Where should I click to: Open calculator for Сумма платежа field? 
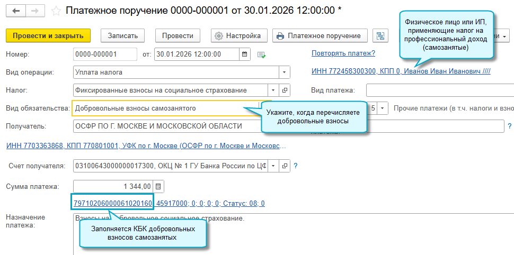[x=159, y=186]
